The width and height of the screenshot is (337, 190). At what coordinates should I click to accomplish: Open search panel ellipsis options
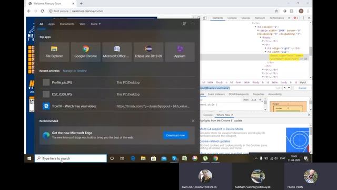click(x=193, y=24)
